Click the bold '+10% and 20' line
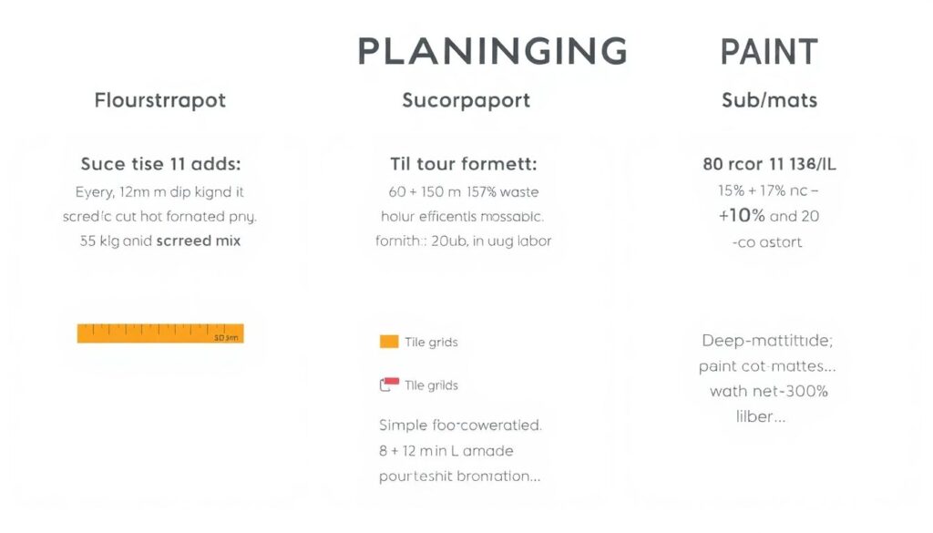Viewport: 933px width, 533px height. pyautogui.click(x=769, y=217)
